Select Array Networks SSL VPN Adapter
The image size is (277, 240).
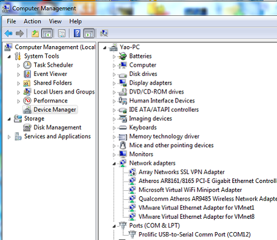(x=181, y=172)
